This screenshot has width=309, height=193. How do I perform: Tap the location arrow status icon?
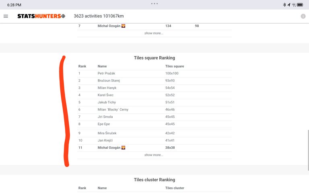click(289, 5)
